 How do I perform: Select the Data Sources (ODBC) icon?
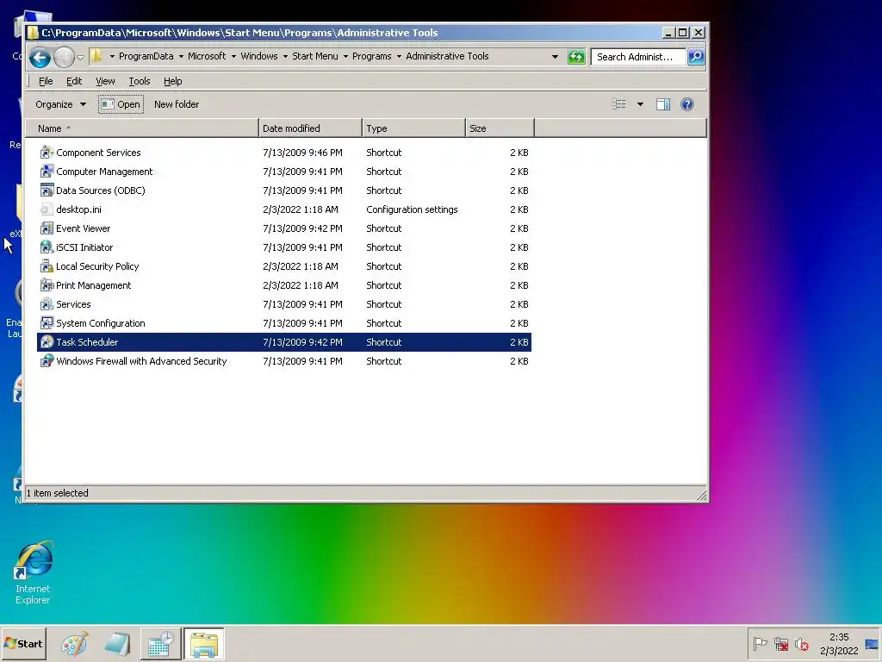(47, 190)
